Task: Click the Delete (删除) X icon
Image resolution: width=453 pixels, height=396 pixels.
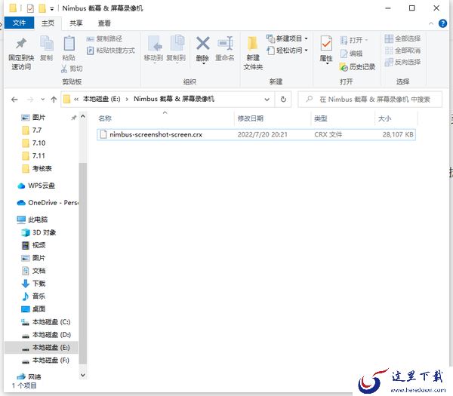Action: pyautogui.click(x=203, y=44)
